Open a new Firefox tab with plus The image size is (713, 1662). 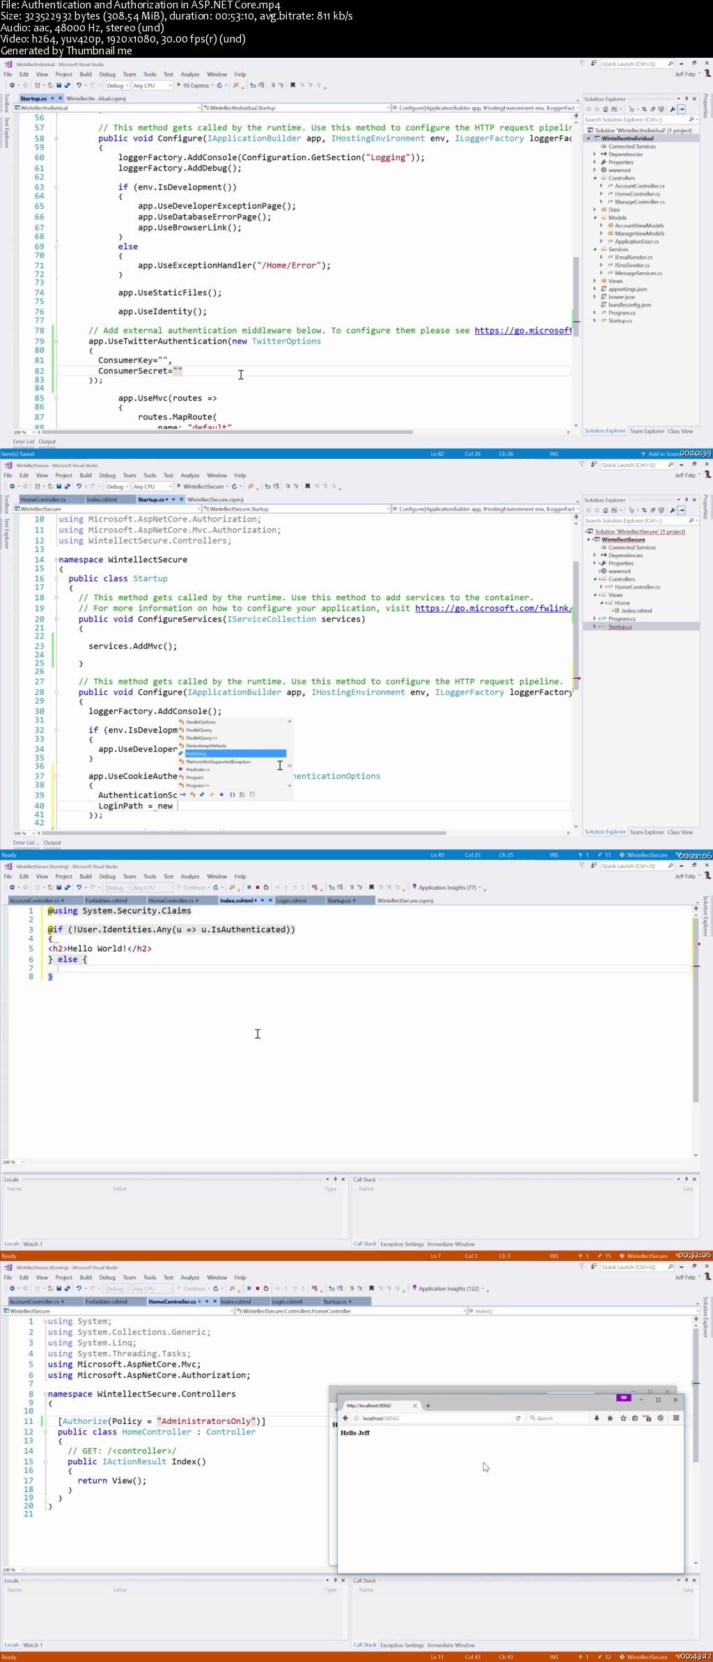(428, 1405)
